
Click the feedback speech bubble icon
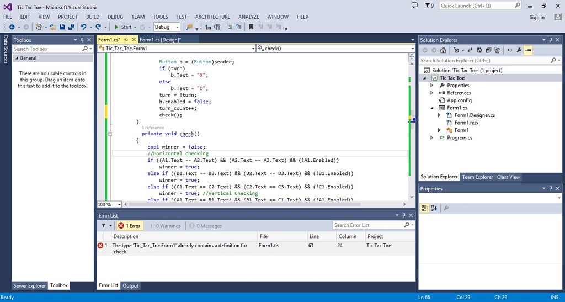click(415, 6)
